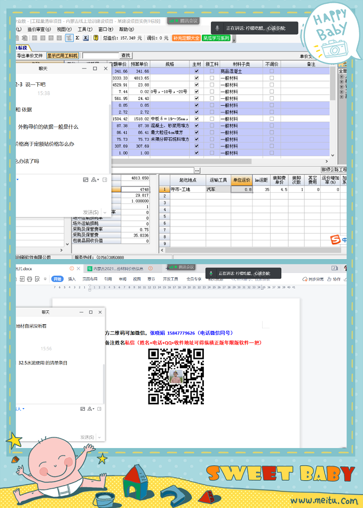The height and width of the screenshot is (508, 363).
Task: Click the plain Σ sum icon in toolbar
Action: 77,38
